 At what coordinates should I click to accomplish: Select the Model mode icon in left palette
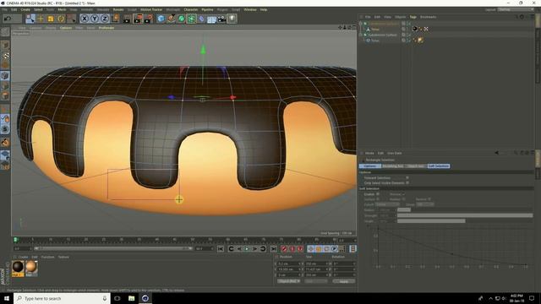tap(5, 45)
